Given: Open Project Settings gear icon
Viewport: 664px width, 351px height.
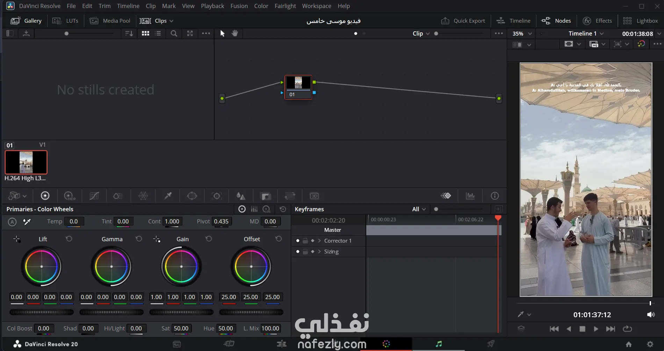Looking at the screenshot, I should point(650,344).
